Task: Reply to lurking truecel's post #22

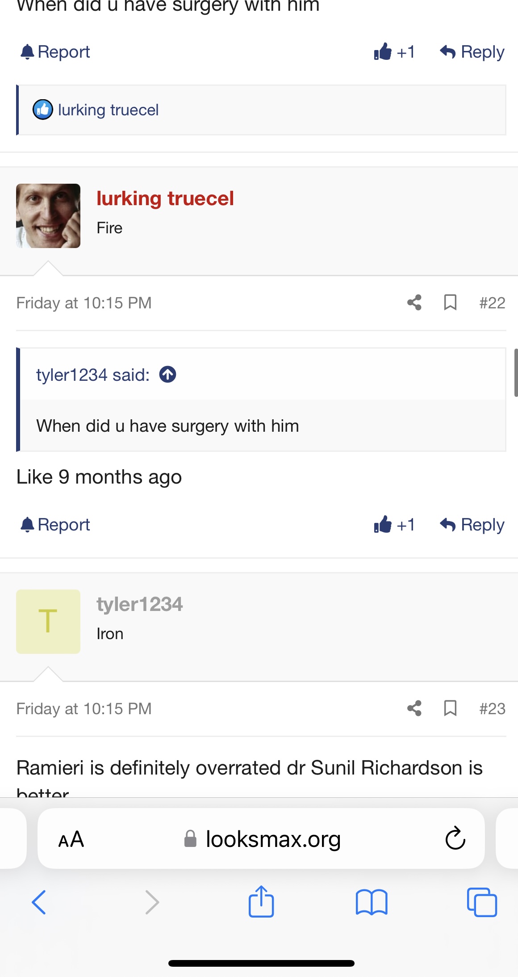Action: click(x=472, y=525)
